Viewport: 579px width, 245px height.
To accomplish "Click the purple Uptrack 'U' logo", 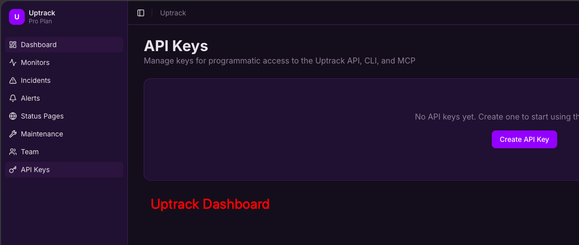I will coord(17,17).
